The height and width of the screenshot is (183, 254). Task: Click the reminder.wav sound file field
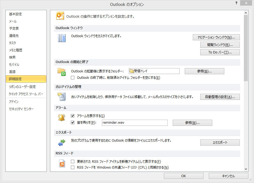point(134,123)
